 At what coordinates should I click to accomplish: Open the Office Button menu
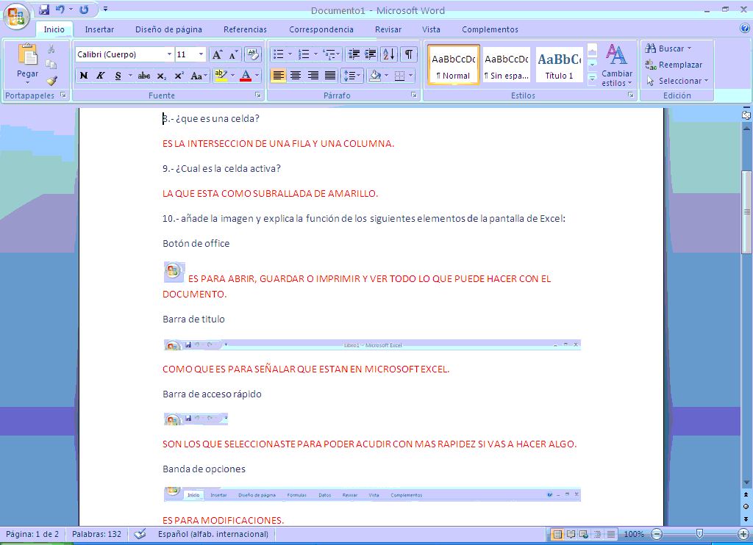[16, 16]
